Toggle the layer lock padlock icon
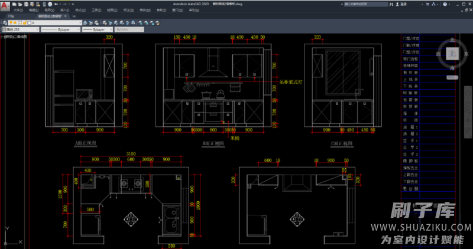473x249 pixels. [23, 23]
